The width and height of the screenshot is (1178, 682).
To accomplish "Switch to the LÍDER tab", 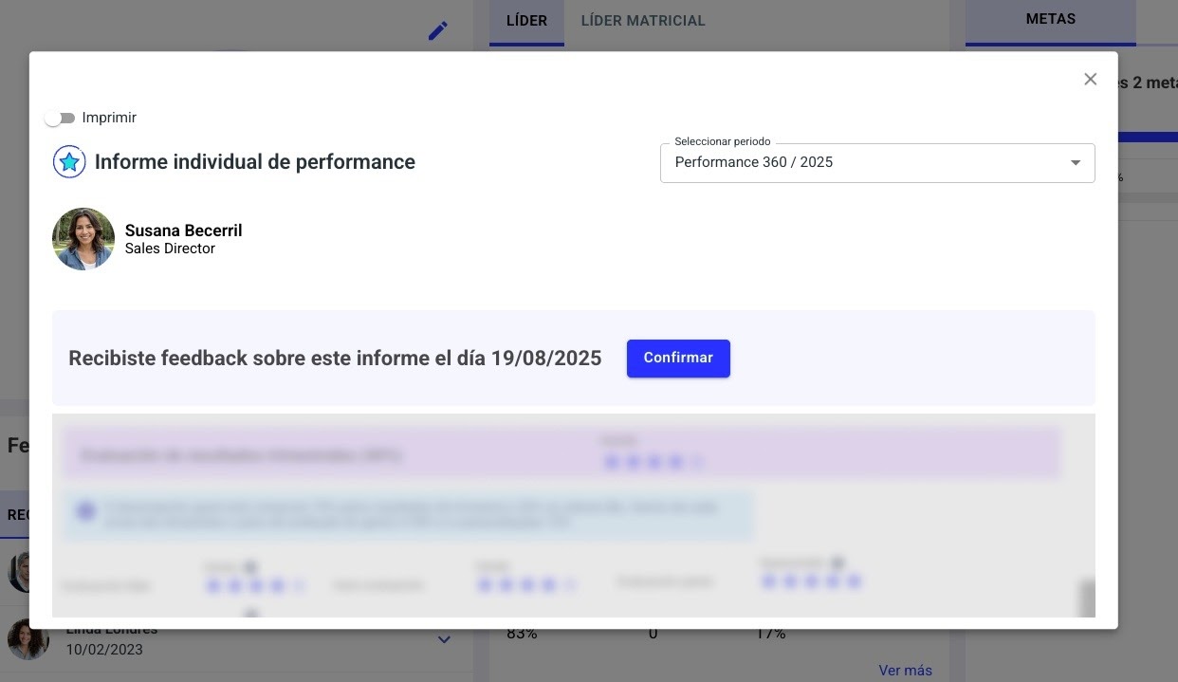I will (526, 21).
